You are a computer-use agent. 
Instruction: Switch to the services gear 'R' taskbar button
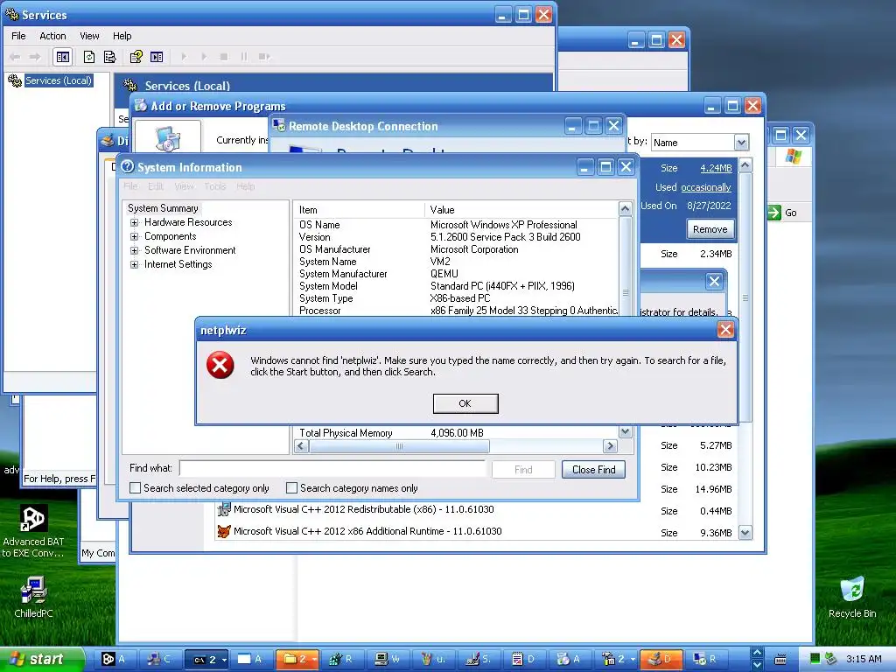click(343, 659)
